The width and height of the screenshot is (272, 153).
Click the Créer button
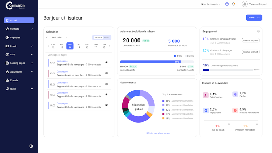254,17
